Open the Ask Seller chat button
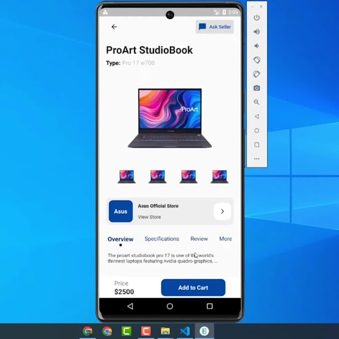Image resolution: width=339 pixels, height=339 pixels. pyautogui.click(x=214, y=27)
